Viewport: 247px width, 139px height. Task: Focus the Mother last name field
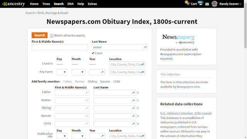coord(115,100)
